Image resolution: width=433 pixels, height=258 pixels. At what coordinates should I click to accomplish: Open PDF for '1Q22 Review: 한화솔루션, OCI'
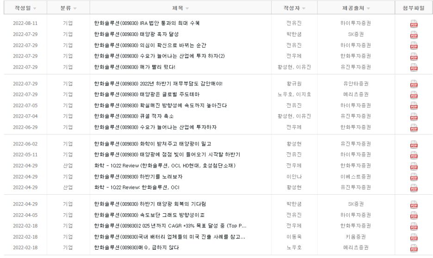click(414, 188)
